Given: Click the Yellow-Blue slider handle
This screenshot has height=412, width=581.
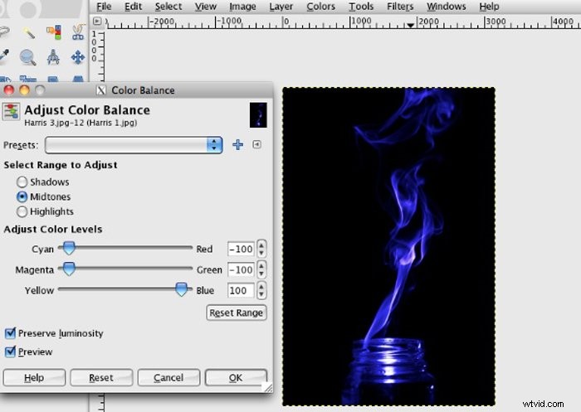Looking at the screenshot, I should click(x=181, y=289).
